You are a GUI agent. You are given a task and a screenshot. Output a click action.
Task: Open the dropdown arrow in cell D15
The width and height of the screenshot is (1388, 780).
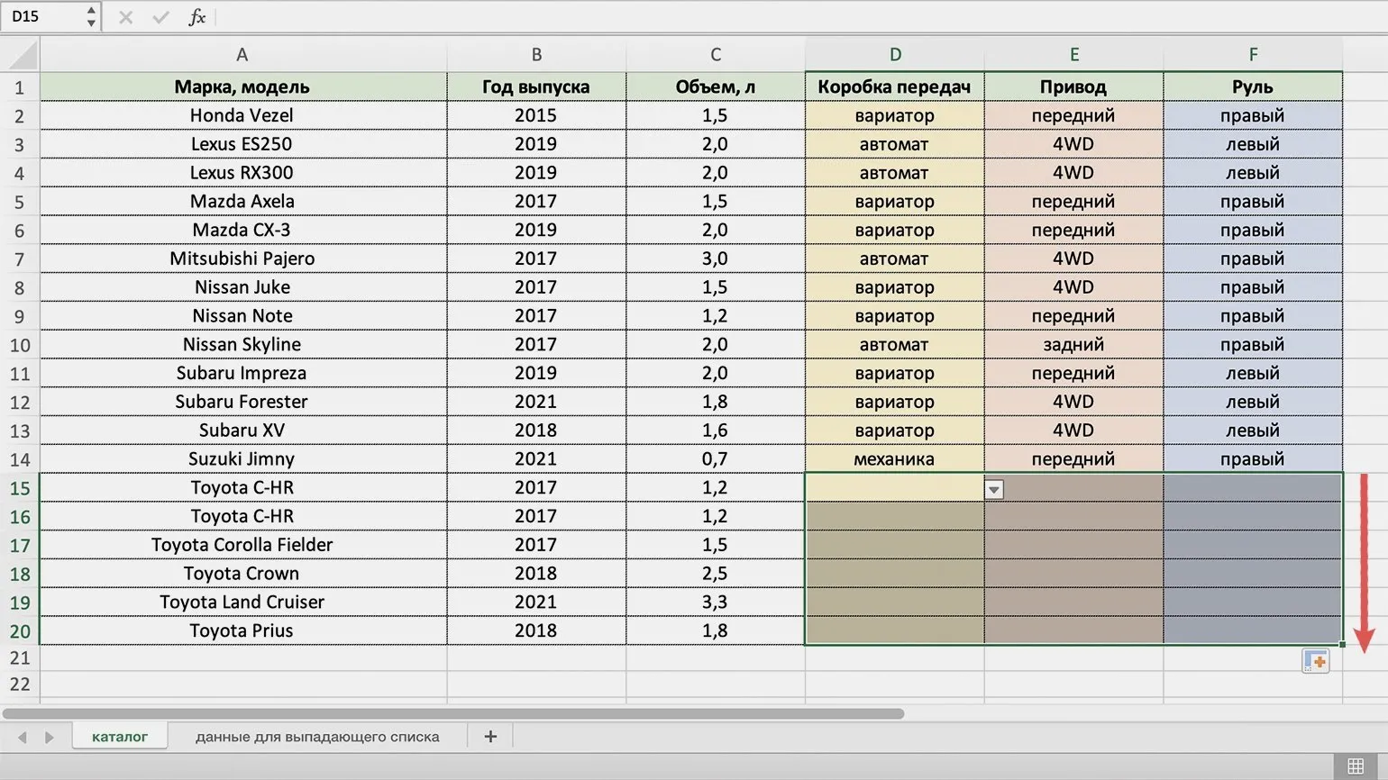coord(993,489)
